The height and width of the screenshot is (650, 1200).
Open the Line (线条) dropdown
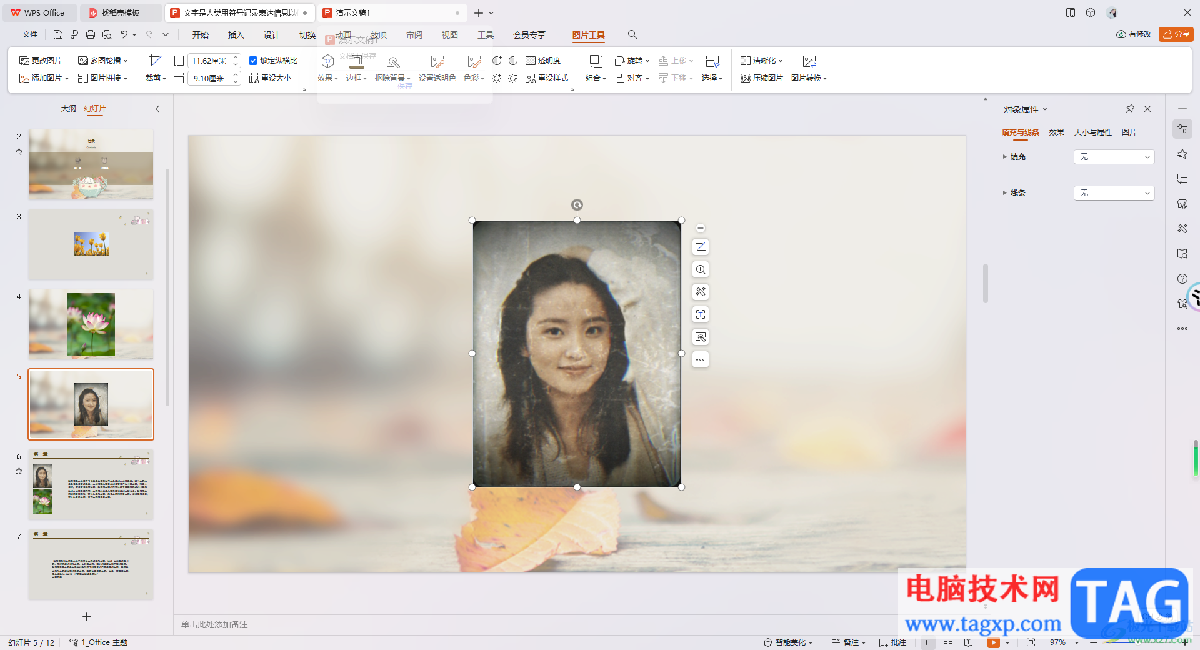pos(1114,193)
